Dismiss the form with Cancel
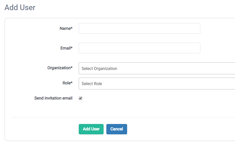This screenshot has height=149, width=235. tap(116, 129)
